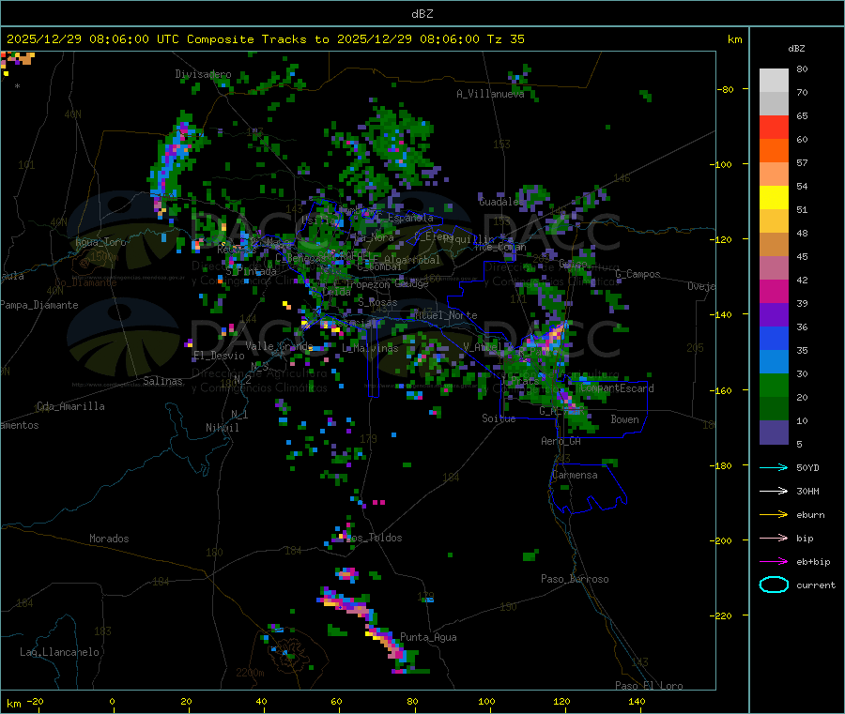845x714 pixels.
Task: Click the 'Paso_Barroso' map label
Action: tap(575, 579)
